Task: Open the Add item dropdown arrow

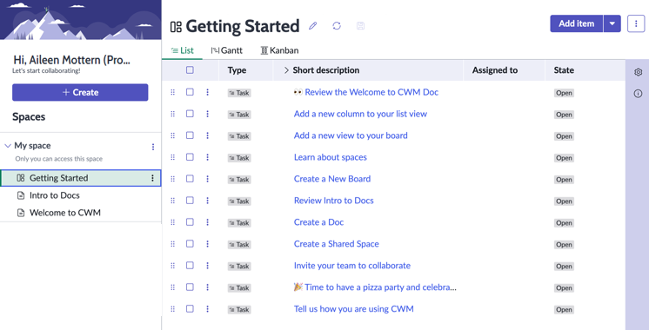Action: 612,23
